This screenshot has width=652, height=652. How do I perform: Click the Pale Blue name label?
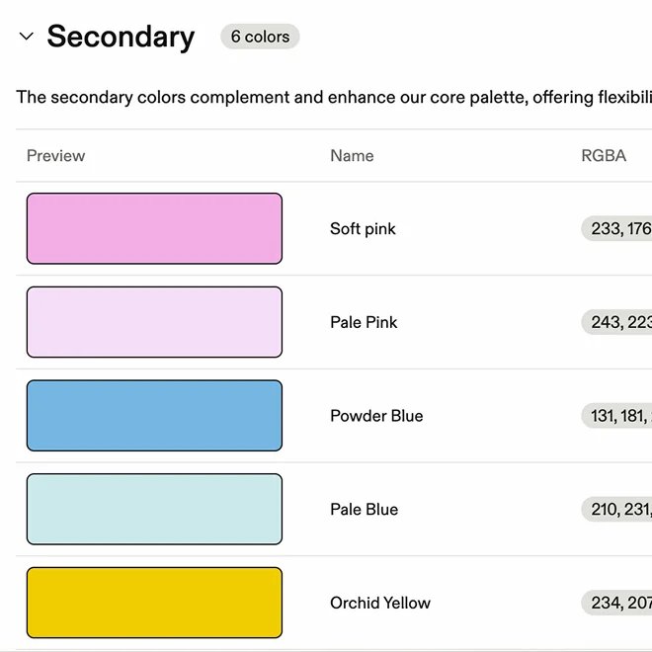364,510
